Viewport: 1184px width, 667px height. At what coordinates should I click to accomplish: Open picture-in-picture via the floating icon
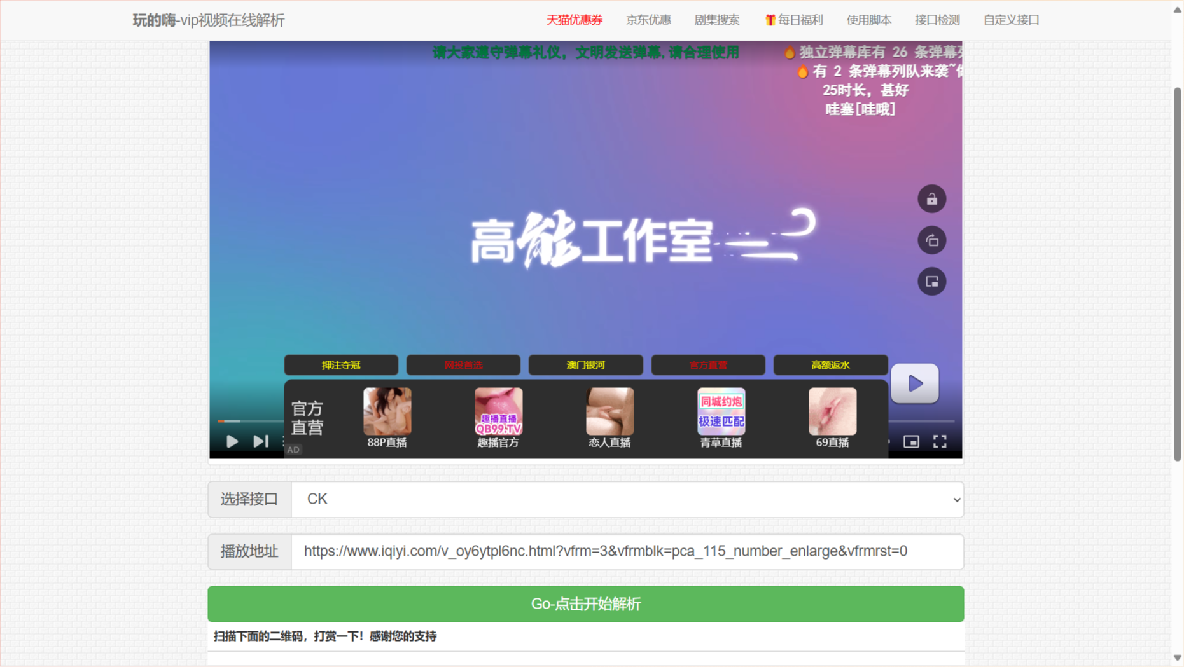(932, 281)
